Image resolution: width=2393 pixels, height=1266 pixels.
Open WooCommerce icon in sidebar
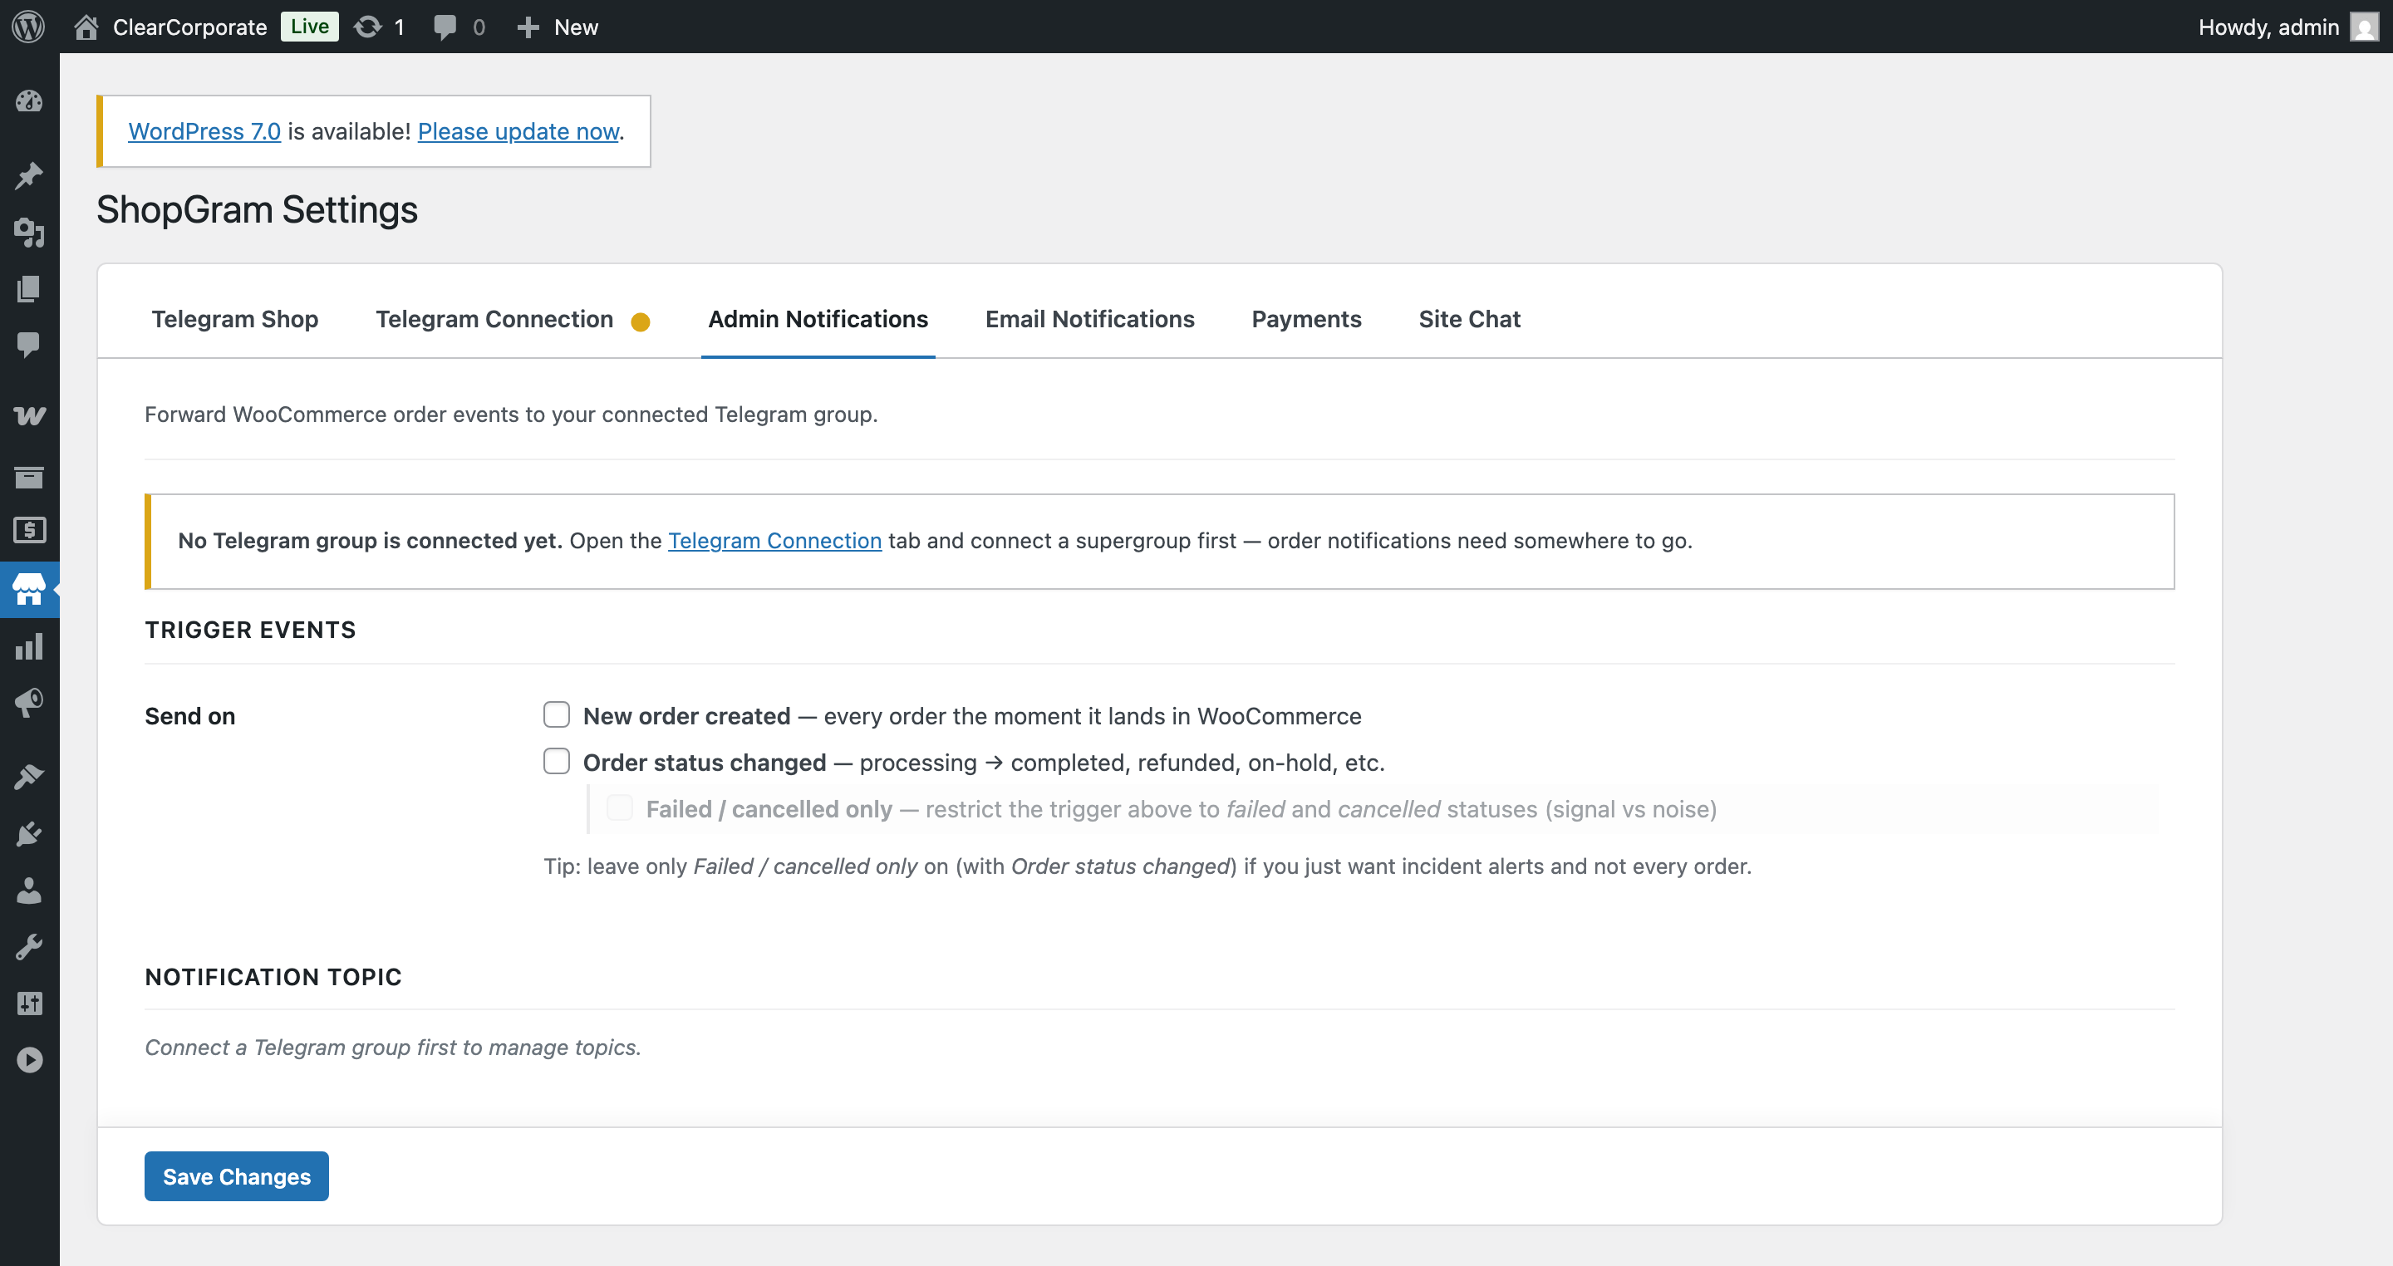pyautogui.click(x=30, y=415)
